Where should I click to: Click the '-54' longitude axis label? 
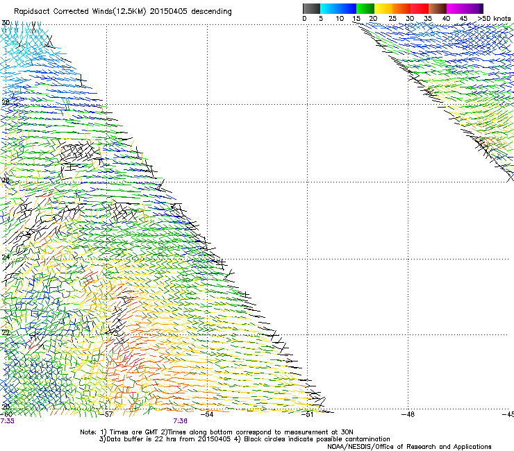tap(207, 414)
